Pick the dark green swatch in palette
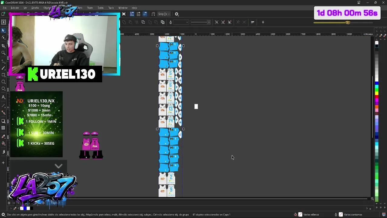Screen dimensions: 387x218 [x=377, y=164]
